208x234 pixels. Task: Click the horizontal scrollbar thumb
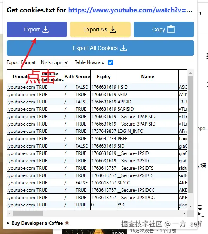pyautogui.click(x=28, y=213)
